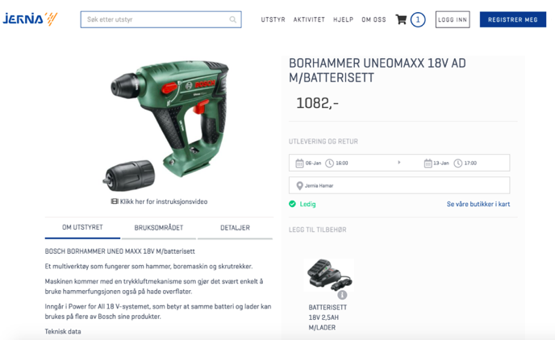Select the battery set accessory thumbnail
555x340 pixels.
329,276
